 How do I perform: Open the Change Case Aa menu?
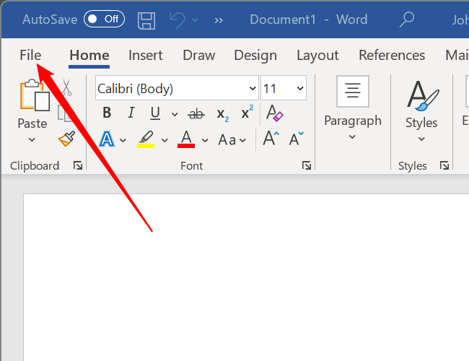(x=232, y=140)
